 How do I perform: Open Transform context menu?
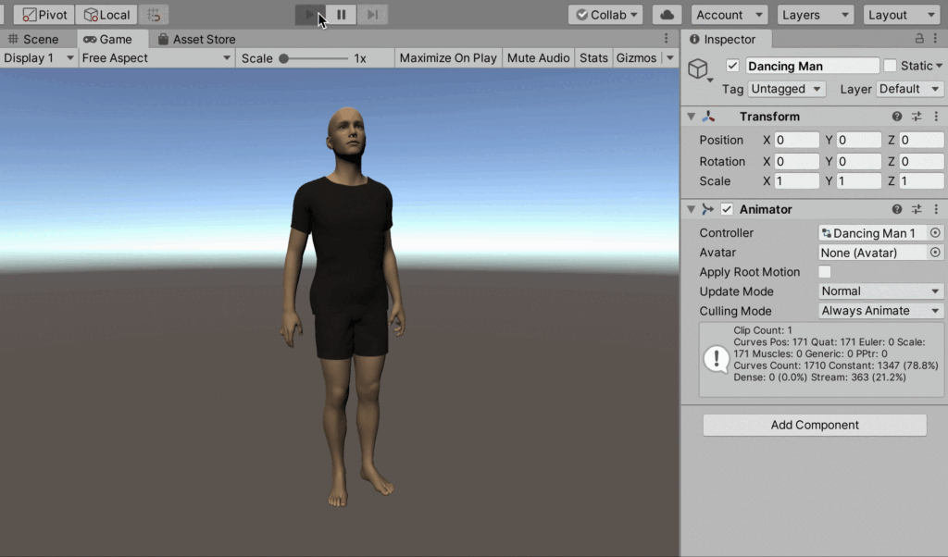coord(936,116)
